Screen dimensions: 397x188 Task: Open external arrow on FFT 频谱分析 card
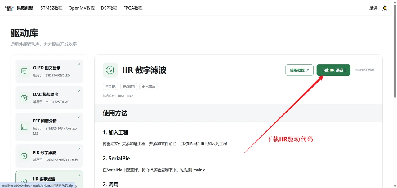tap(79, 117)
